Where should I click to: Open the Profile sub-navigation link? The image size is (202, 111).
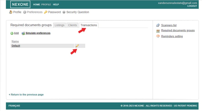tap(17, 12)
